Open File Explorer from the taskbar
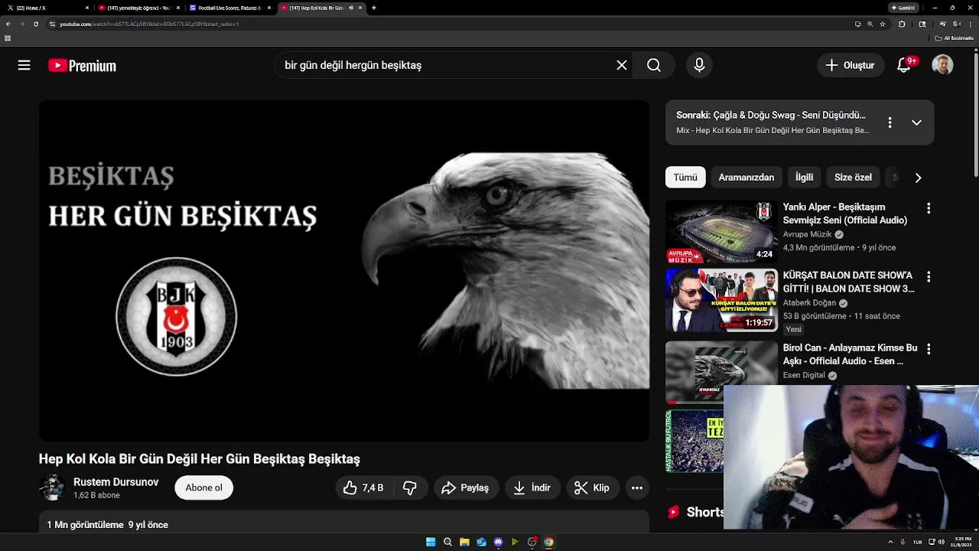Viewport: 979px width, 551px height. click(464, 542)
